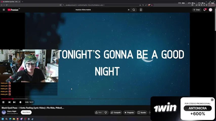Image resolution: width=216 pixels, height=121 pixels.
Task: Open the music note media control icon
Action: (197, 5)
